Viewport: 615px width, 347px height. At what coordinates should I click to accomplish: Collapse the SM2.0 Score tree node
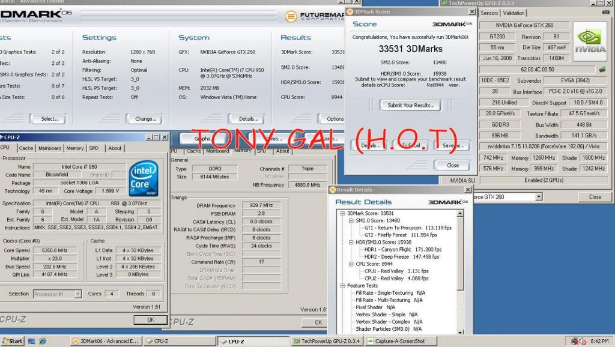pyautogui.click(x=351, y=221)
